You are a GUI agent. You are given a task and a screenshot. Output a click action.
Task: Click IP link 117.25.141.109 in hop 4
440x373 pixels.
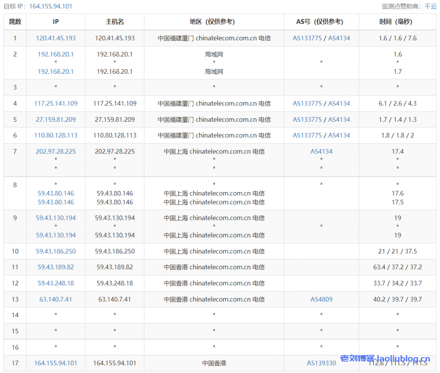pyautogui.click(x=56, y=103)
